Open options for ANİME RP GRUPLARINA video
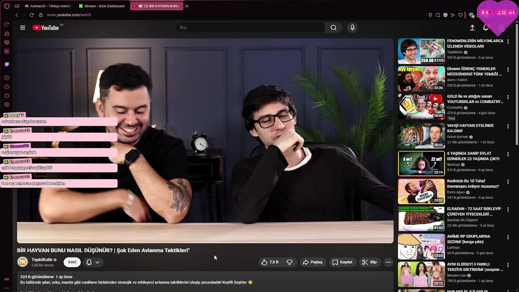Screen dimensions: 519x292 [508, 237]
